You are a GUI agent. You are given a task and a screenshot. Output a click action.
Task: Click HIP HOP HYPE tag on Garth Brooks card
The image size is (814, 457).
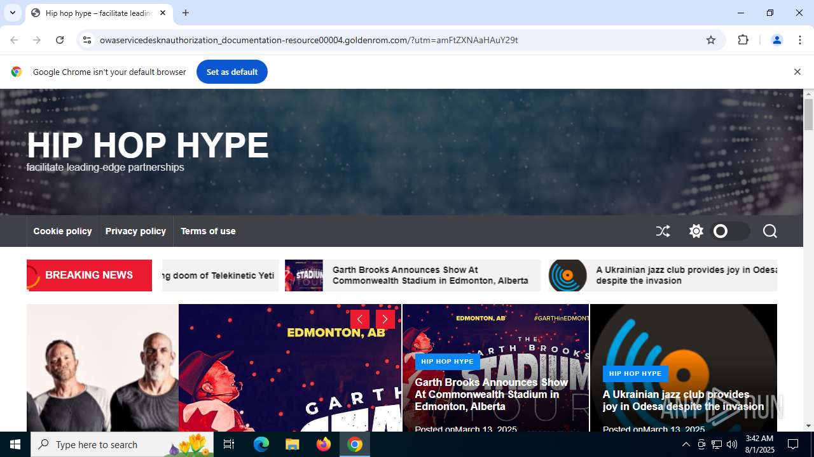(x=447, y=361)
